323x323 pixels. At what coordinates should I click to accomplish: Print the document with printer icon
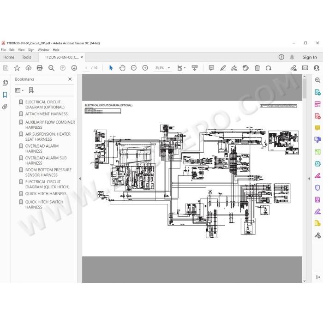pos(40,68)
